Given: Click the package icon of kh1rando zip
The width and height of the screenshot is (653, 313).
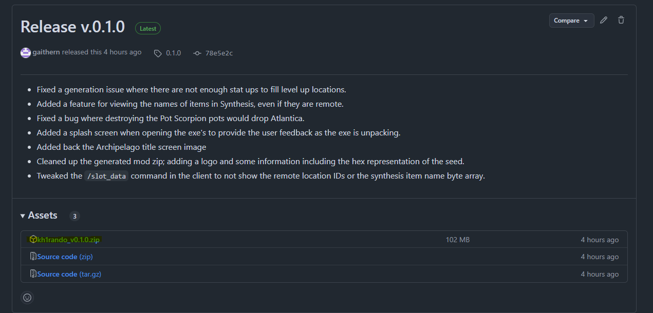Looking at the screenshot, I should [33, 240].
